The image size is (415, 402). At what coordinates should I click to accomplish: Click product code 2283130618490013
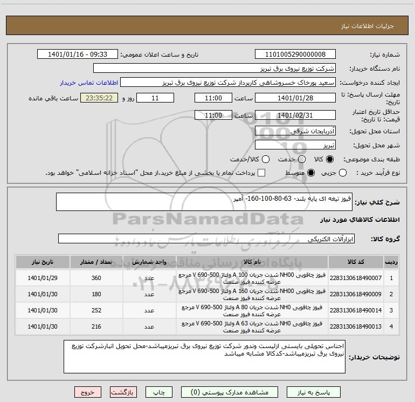tap(356, 326)
